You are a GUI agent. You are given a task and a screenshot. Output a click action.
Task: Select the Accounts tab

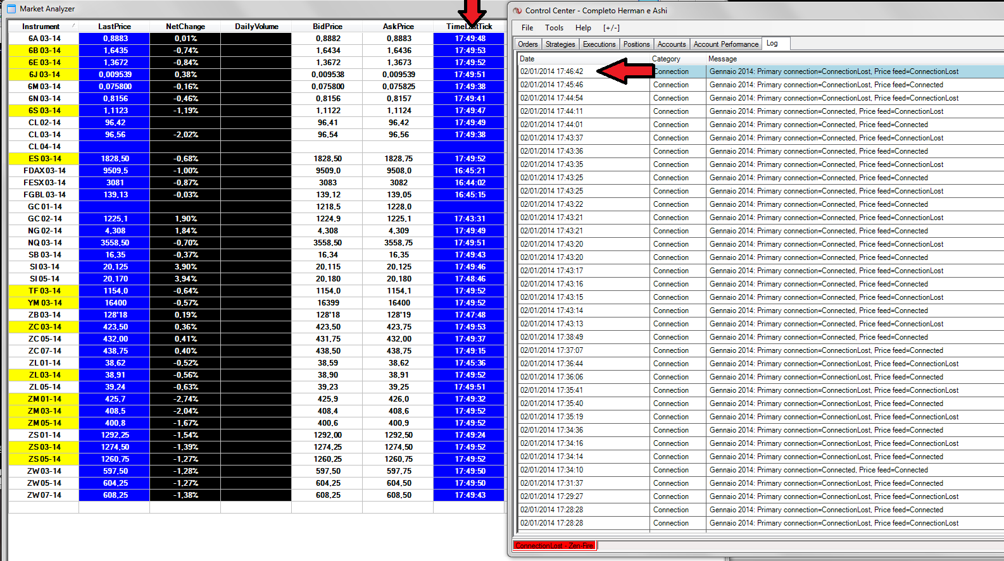(672, 44)
